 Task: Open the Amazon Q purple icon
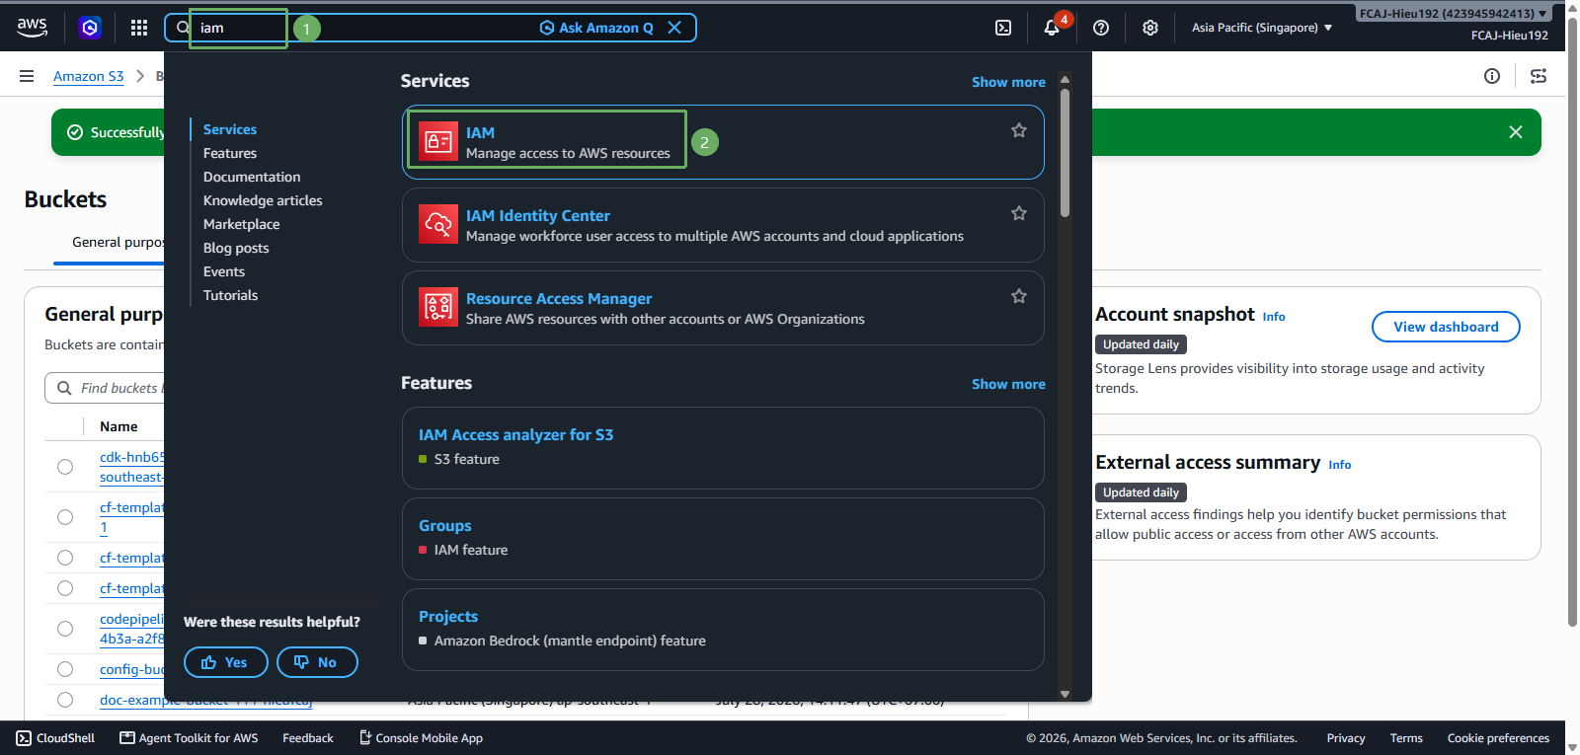pos(90,28)
